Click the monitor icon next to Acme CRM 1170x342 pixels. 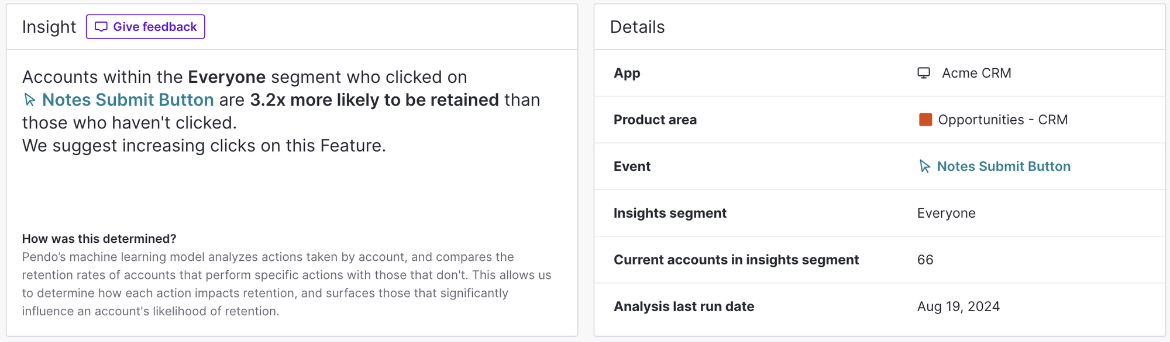(924, 73)
